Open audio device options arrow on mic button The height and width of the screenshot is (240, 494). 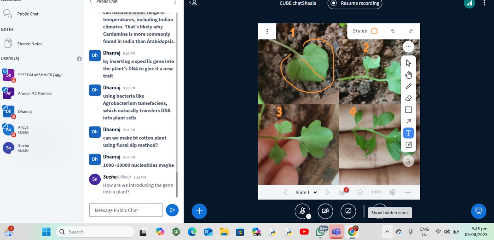tap(309, 216)
